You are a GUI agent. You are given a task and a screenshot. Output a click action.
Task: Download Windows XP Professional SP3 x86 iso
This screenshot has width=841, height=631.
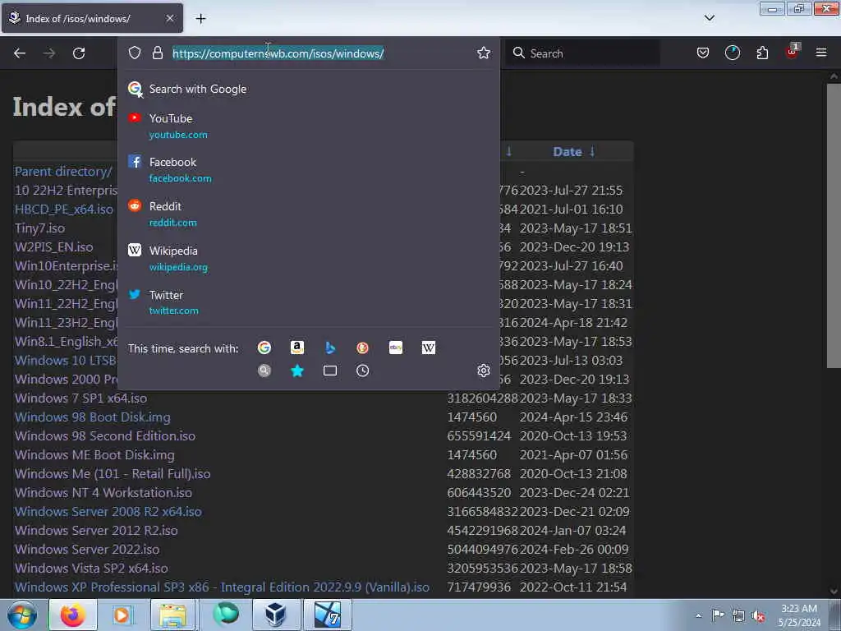click(x=222, y=587)
